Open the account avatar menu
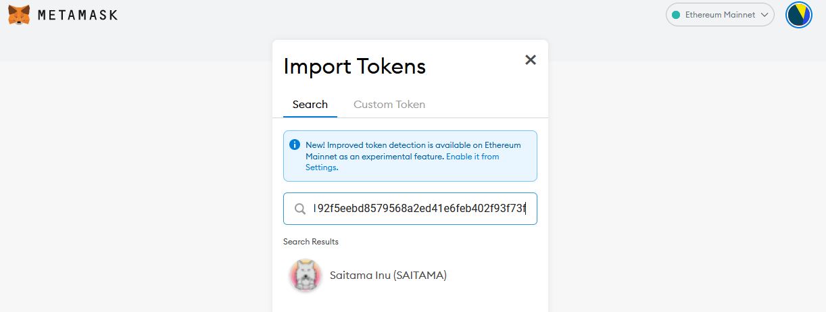Viewport: 826px width, 312px height. (x=798, y=15)
